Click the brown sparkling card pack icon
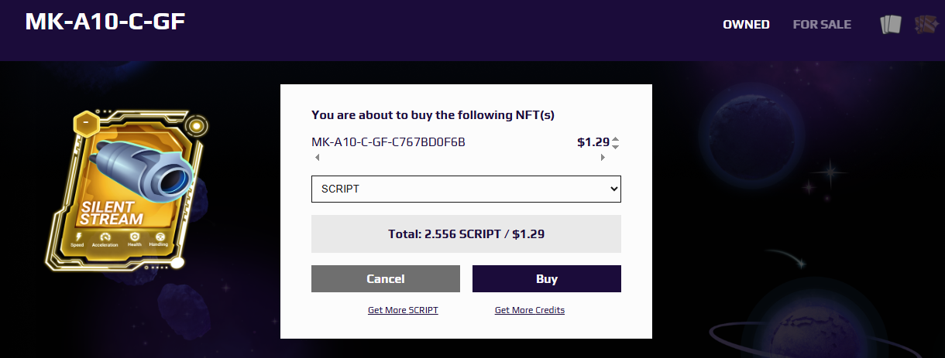The width and height of the screenshot is (945, 358). click(926, 25)
